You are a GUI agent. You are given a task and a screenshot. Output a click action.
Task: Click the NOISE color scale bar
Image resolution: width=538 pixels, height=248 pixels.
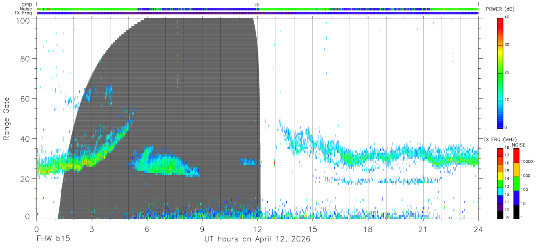coord(517,184)
